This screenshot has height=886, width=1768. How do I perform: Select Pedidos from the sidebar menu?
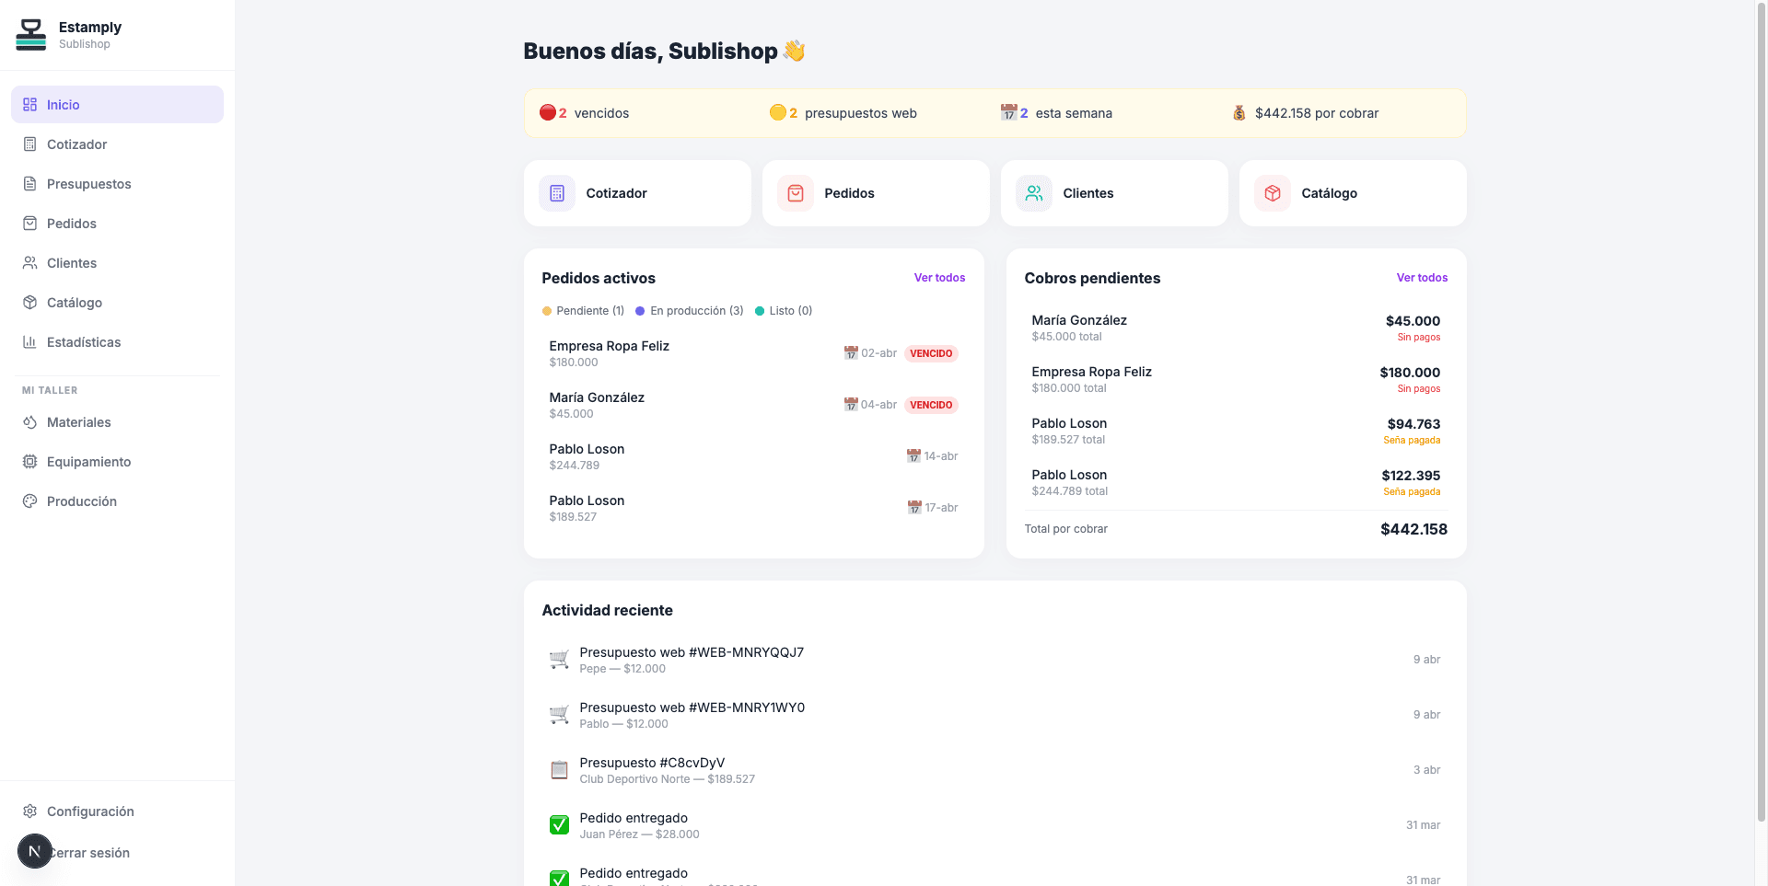pos(72,223)
